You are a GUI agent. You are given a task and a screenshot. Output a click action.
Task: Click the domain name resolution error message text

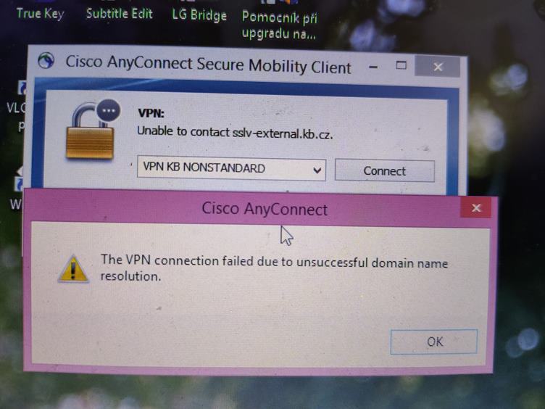click(x=274, y=268)
